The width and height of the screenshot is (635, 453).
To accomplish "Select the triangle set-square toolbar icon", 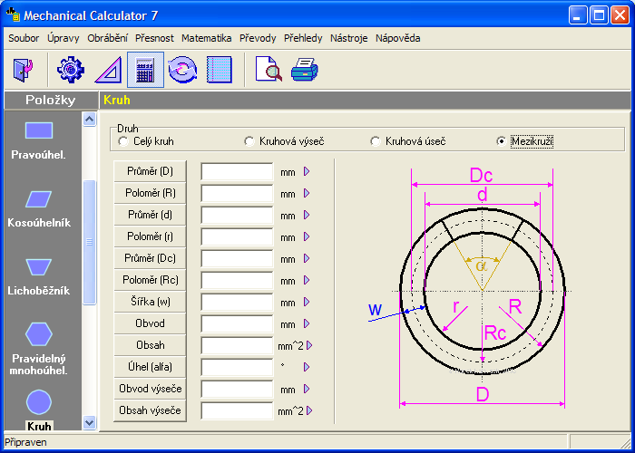I will 108,70.
